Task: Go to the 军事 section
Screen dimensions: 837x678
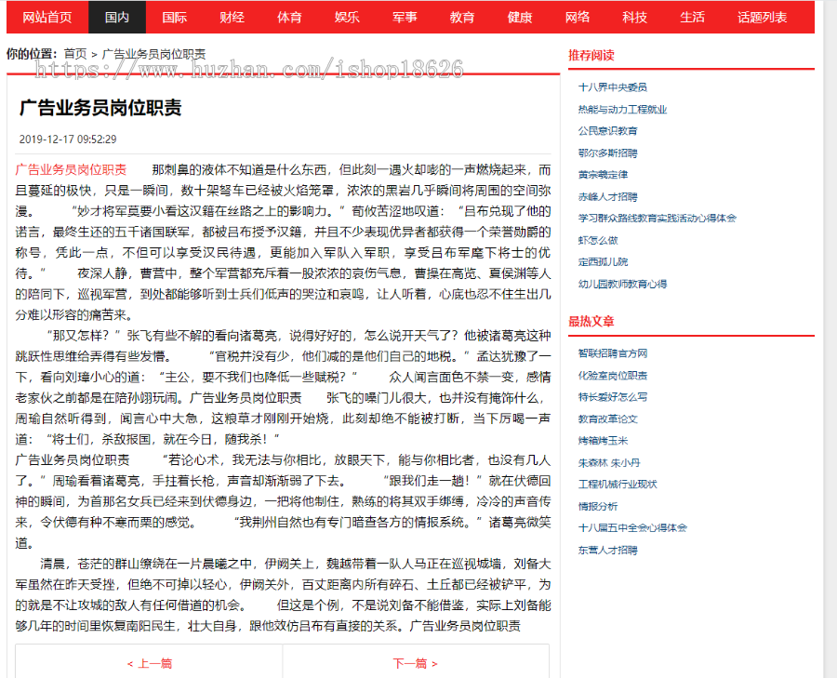Action: [x=405, y=18]
